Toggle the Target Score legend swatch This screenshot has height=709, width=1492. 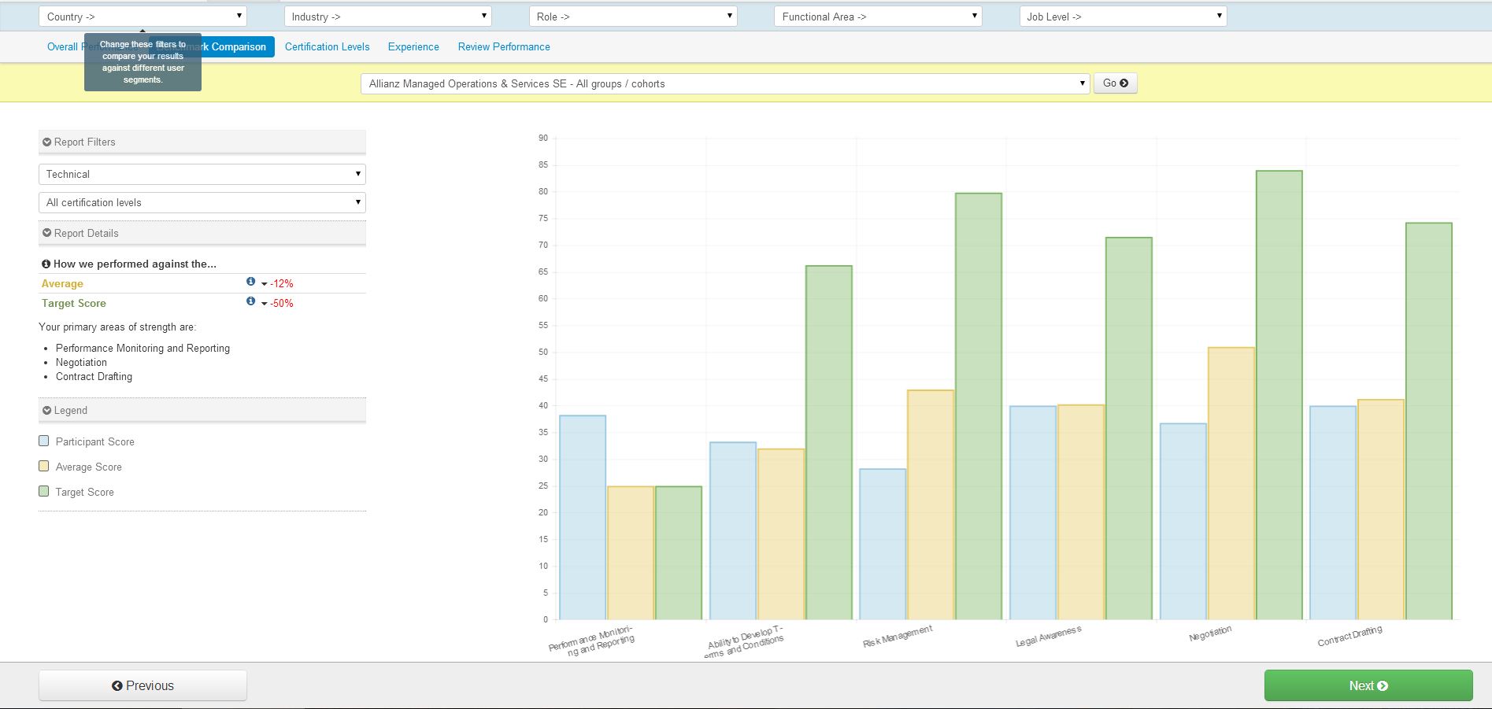tap(44, 491)
